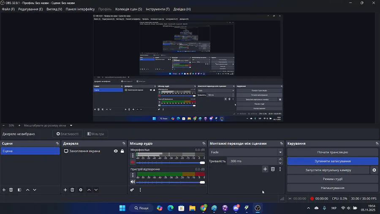Toggle lock on Захоплення екрана source

[x=122, y=151]
